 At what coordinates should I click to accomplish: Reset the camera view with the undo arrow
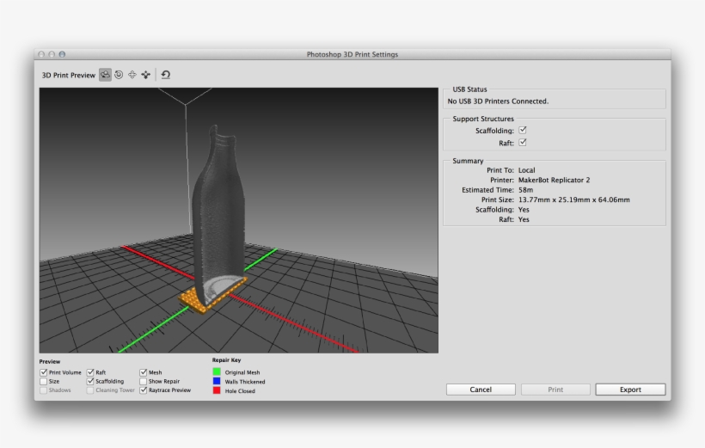[x=166, y=75]
